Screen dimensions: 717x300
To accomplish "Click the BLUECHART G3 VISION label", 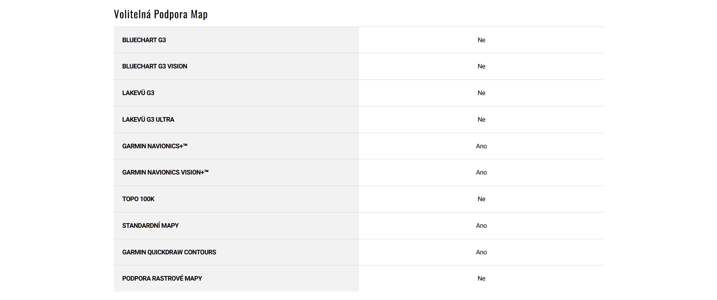I will pos(155,66).
